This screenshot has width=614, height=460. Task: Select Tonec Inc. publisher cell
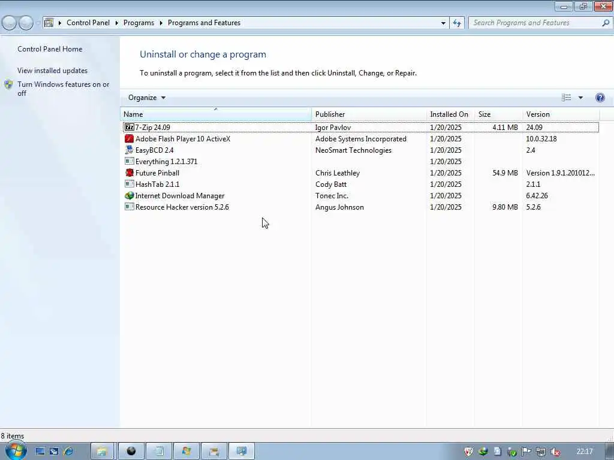pos(332,196)
